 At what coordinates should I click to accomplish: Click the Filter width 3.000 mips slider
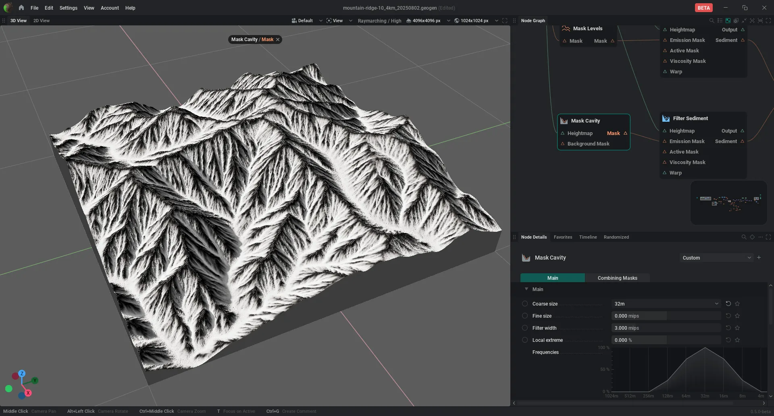click(666, 328)
